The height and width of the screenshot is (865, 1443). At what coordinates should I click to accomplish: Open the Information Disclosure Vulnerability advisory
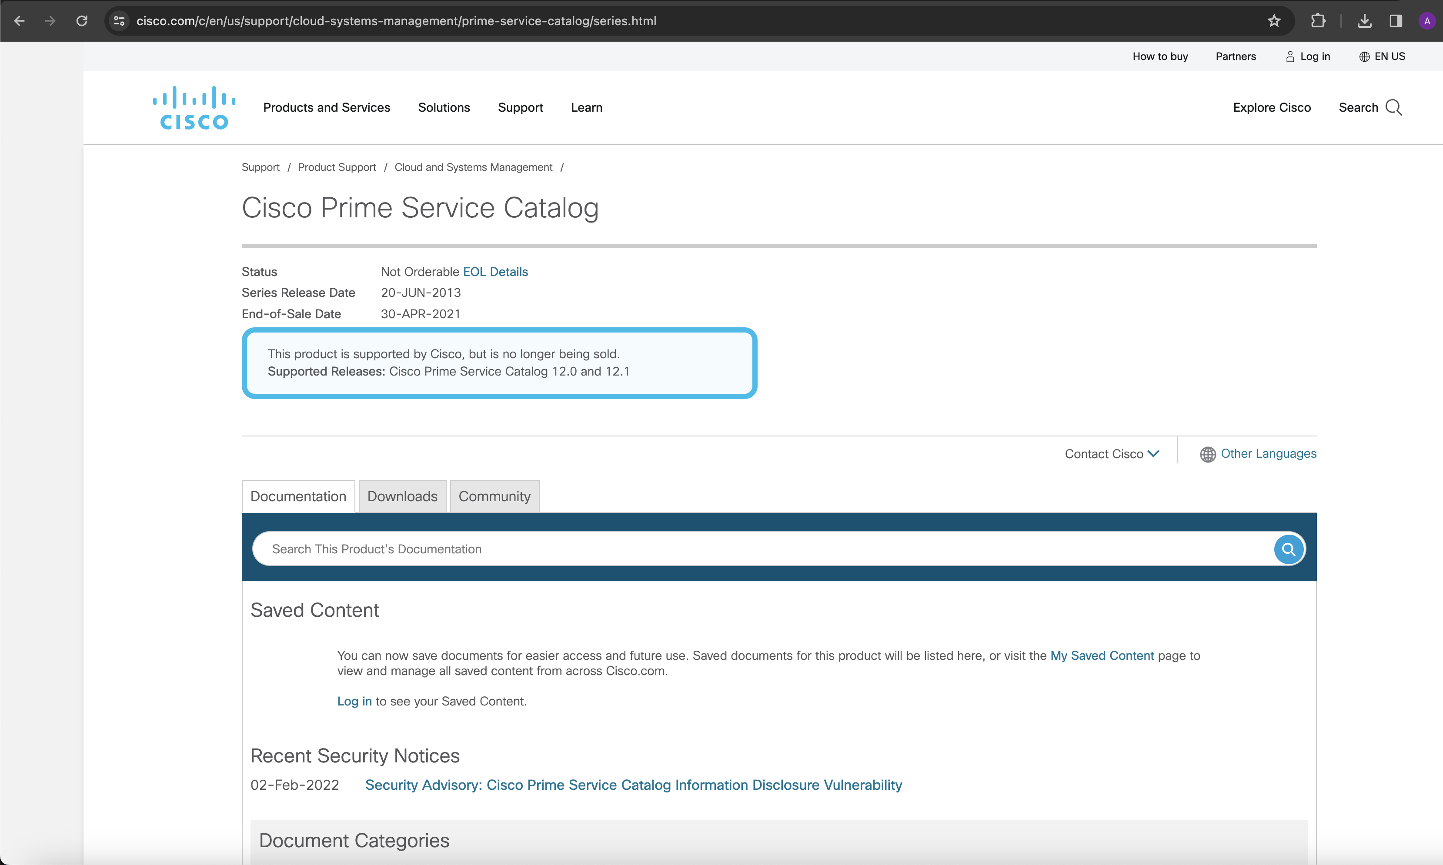click(x=633, y=785)
